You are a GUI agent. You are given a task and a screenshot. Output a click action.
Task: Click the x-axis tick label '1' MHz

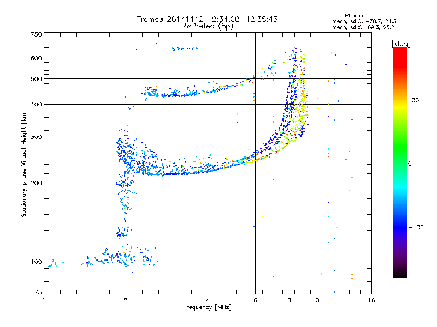tap(44, 300)
